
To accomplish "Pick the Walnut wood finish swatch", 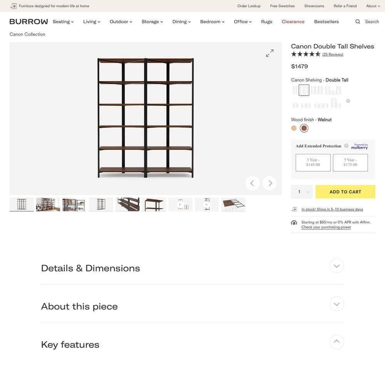I will (304, 128).
